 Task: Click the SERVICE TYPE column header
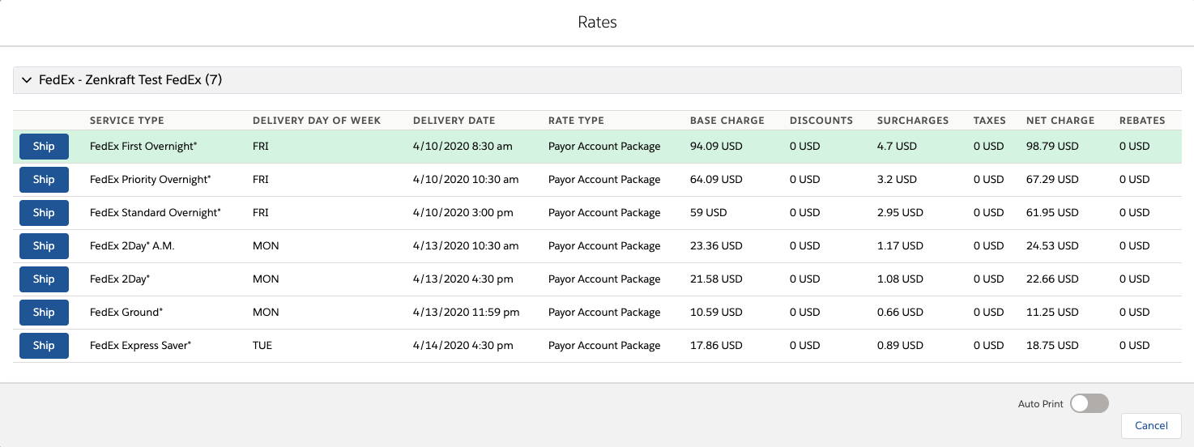coord(127,121)
